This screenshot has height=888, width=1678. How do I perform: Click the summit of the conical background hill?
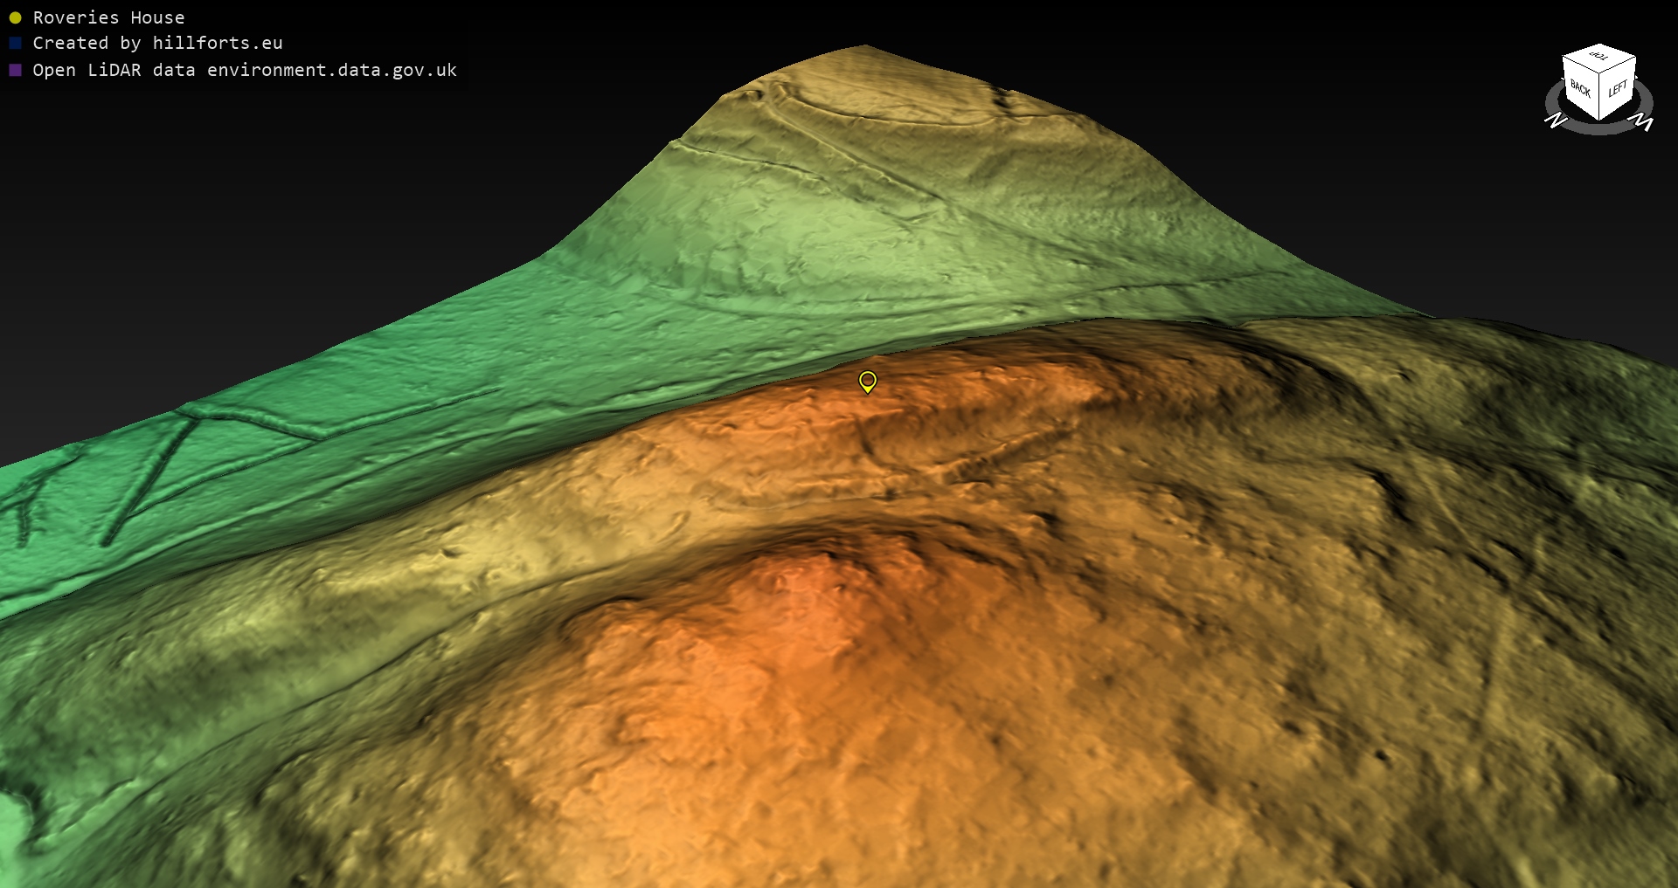863,49
